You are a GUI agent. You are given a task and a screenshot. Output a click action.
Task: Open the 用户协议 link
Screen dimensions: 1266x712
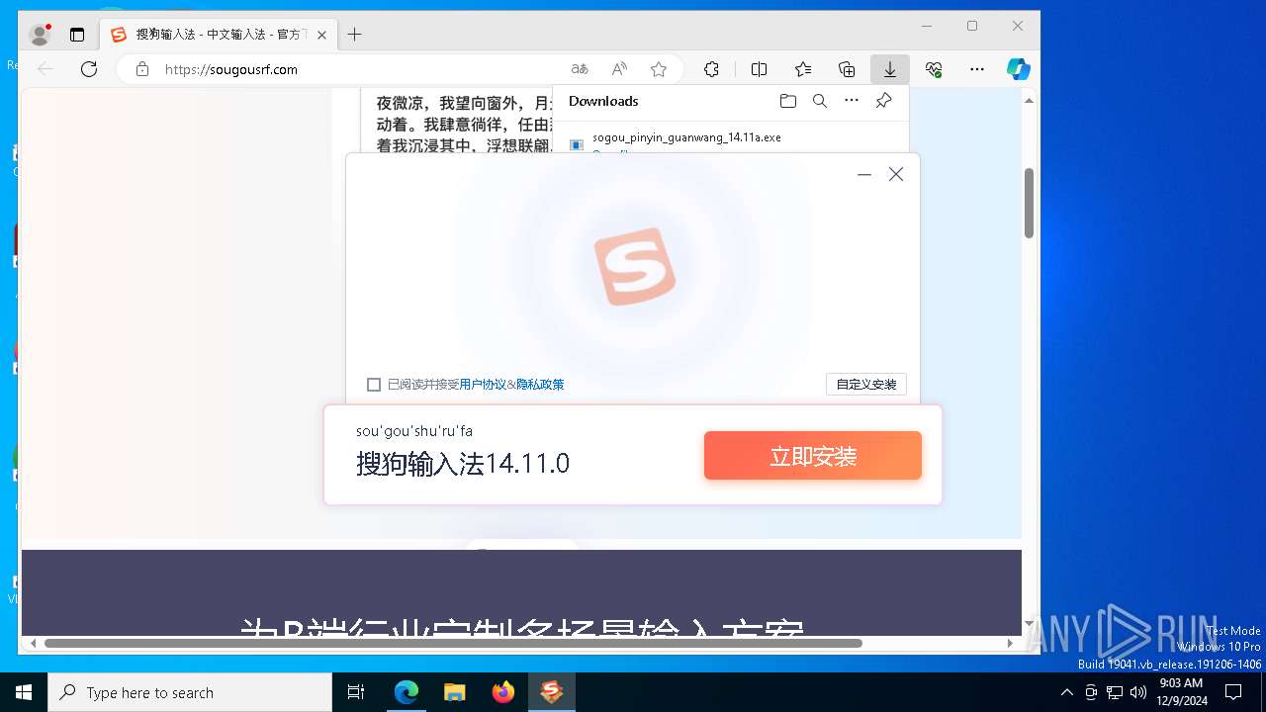tap(483, 385)
